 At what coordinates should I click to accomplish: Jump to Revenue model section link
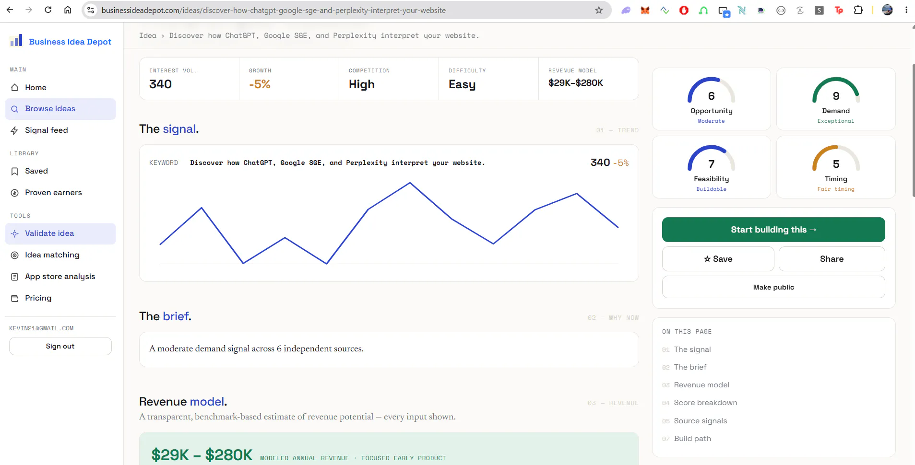pyautogui.click(x=701, y=385)
